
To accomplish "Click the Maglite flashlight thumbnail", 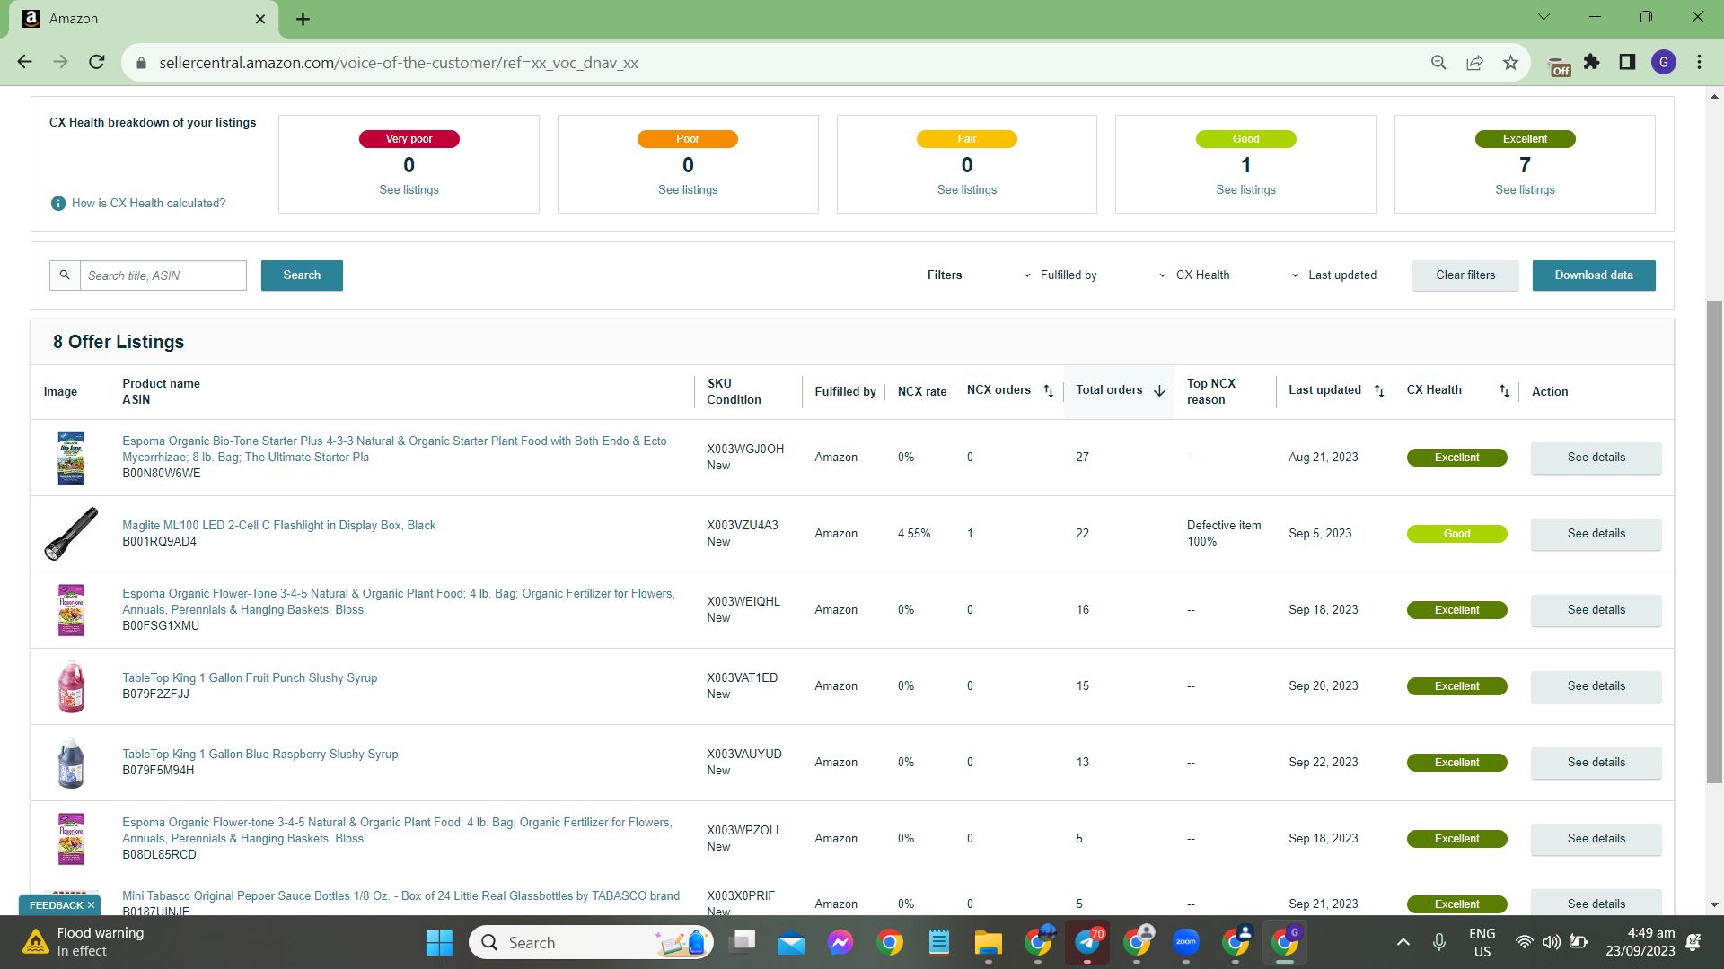I will tap(71, 534).
